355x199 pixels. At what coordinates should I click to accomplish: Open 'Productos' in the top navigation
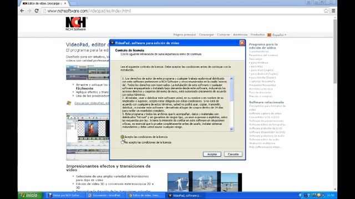click(x=257, y=35)
